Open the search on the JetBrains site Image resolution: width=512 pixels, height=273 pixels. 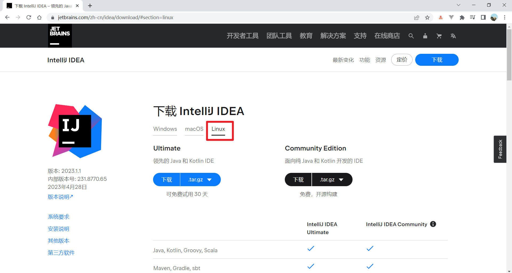411,36
